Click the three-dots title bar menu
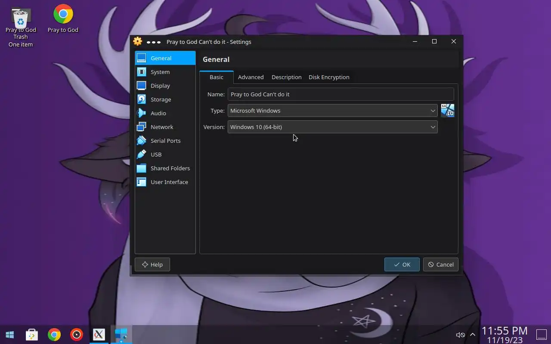The height and width of the screenshot is (344, 551). point(154,42)
